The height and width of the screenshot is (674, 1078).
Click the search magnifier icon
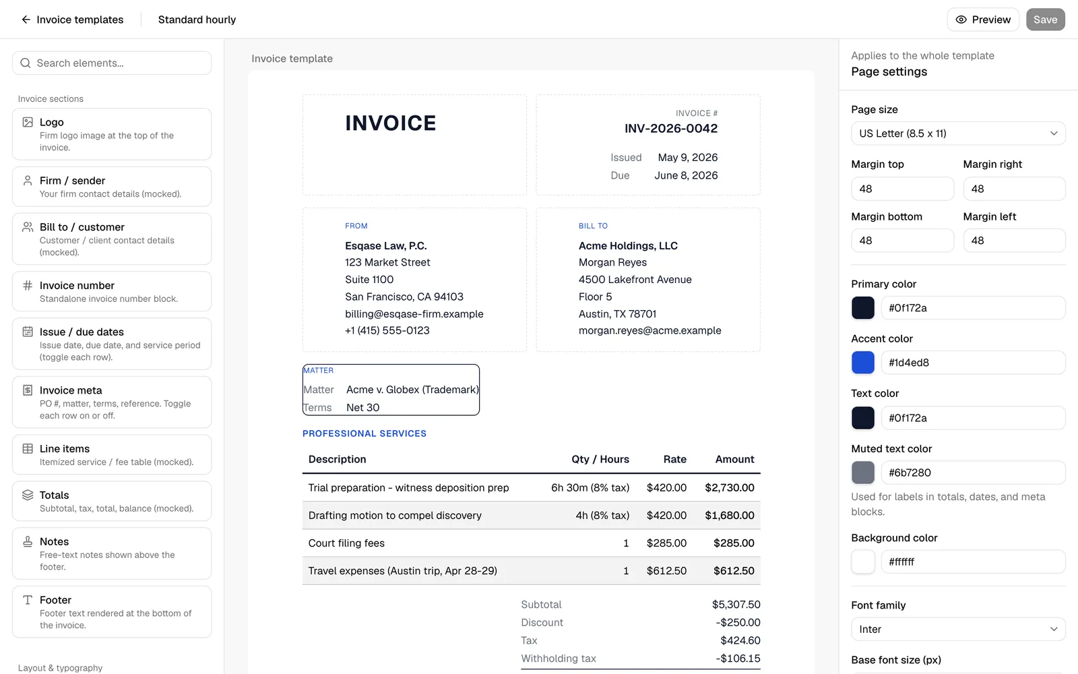[26, 63]
